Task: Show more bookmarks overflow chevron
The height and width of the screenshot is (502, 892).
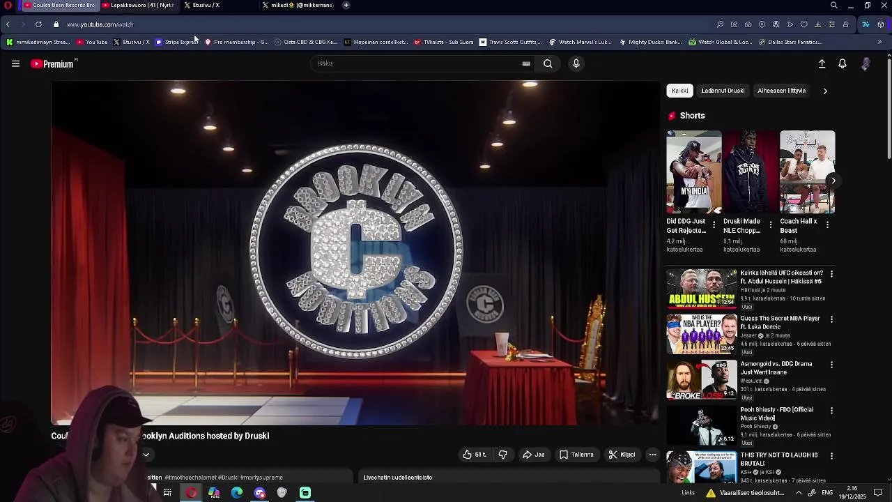Action: 879,42
